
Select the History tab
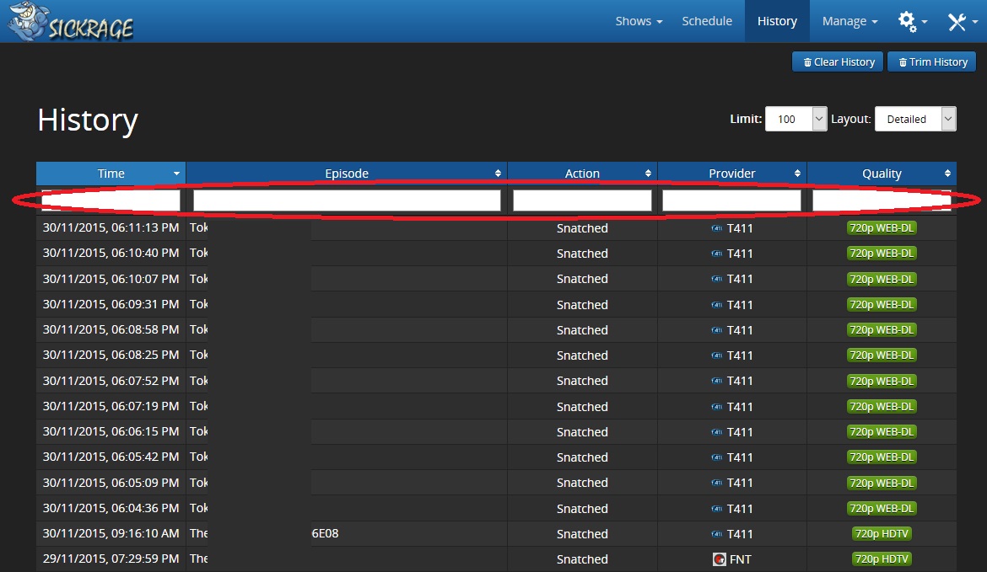pyautogui.click(x=777, y=21)
